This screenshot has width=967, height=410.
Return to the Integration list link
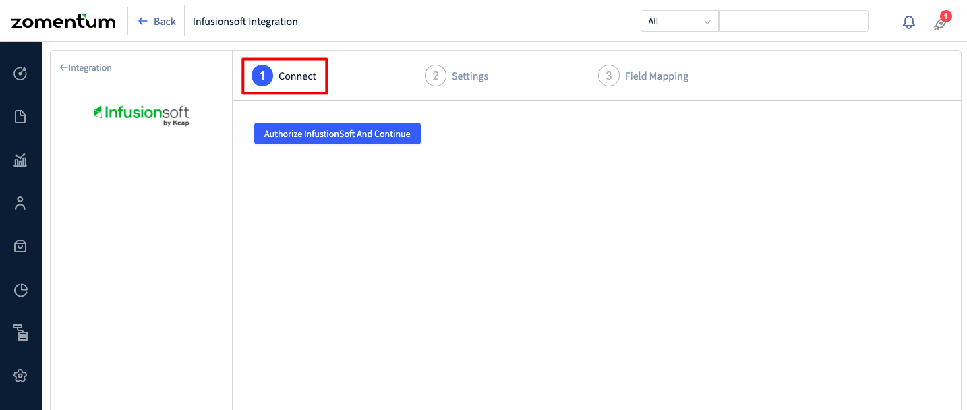[86, 67]
